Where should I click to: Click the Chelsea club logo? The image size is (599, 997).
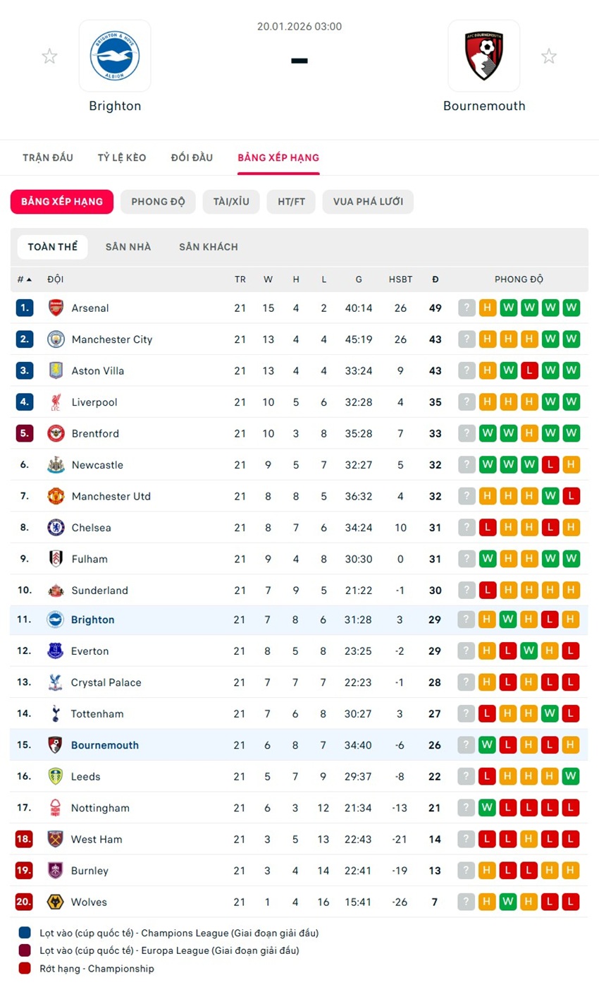(56, 527)
